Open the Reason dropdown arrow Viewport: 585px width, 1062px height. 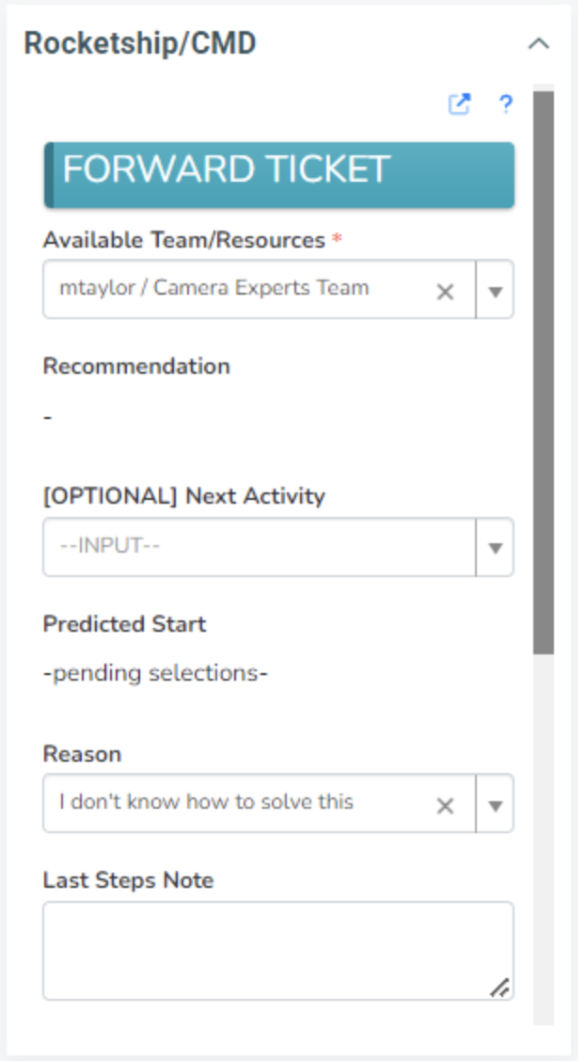496,805
